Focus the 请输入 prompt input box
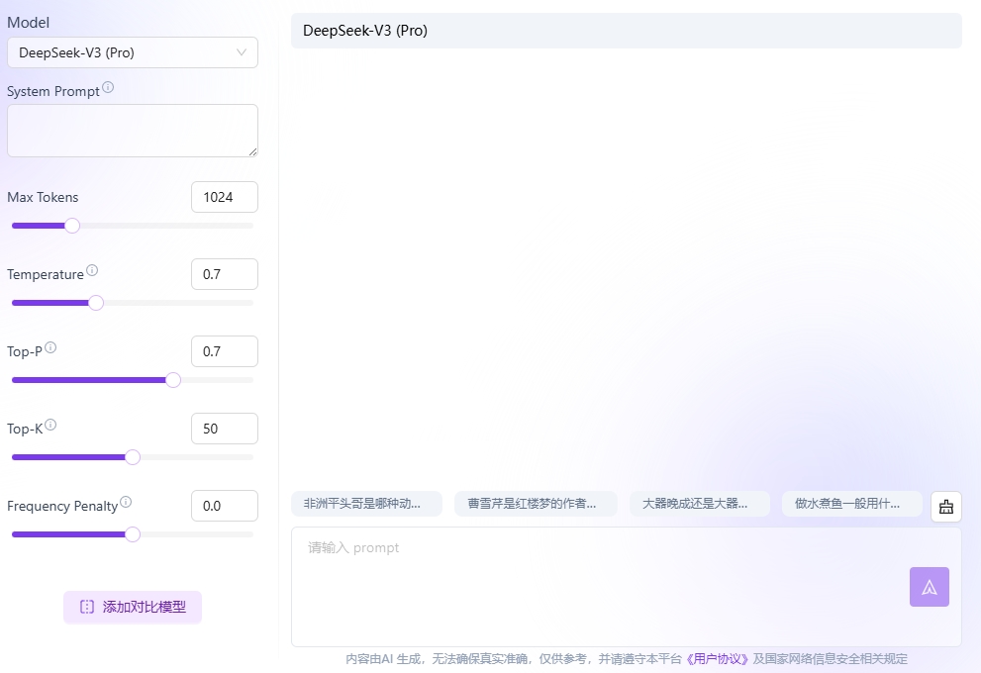981x673 pixels. click(x=627, y=587)
